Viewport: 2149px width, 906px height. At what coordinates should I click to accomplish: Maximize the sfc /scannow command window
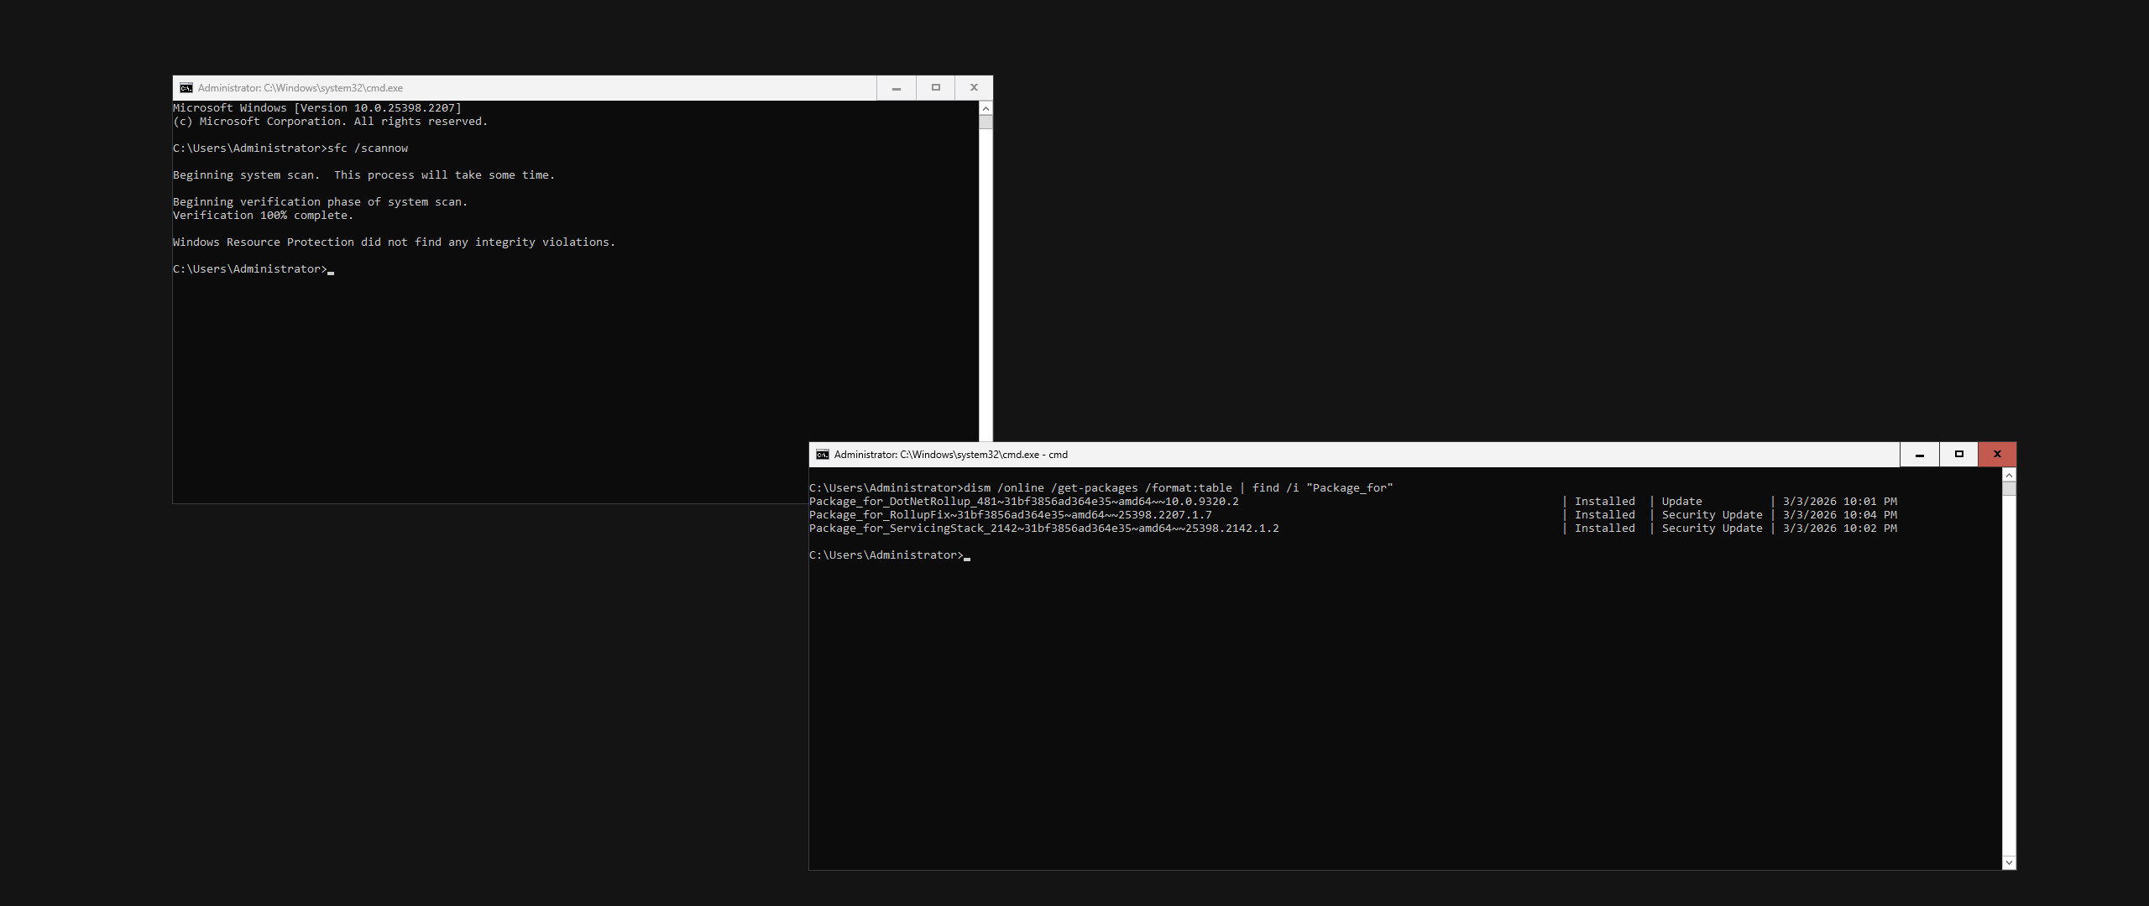coord(936,88)
